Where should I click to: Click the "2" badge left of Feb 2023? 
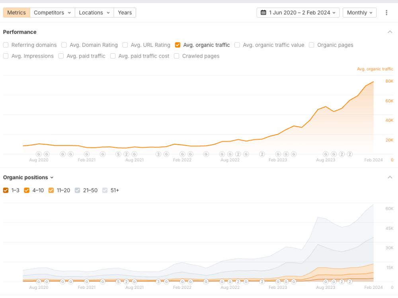pyautogui.click(x=262, y=154)
